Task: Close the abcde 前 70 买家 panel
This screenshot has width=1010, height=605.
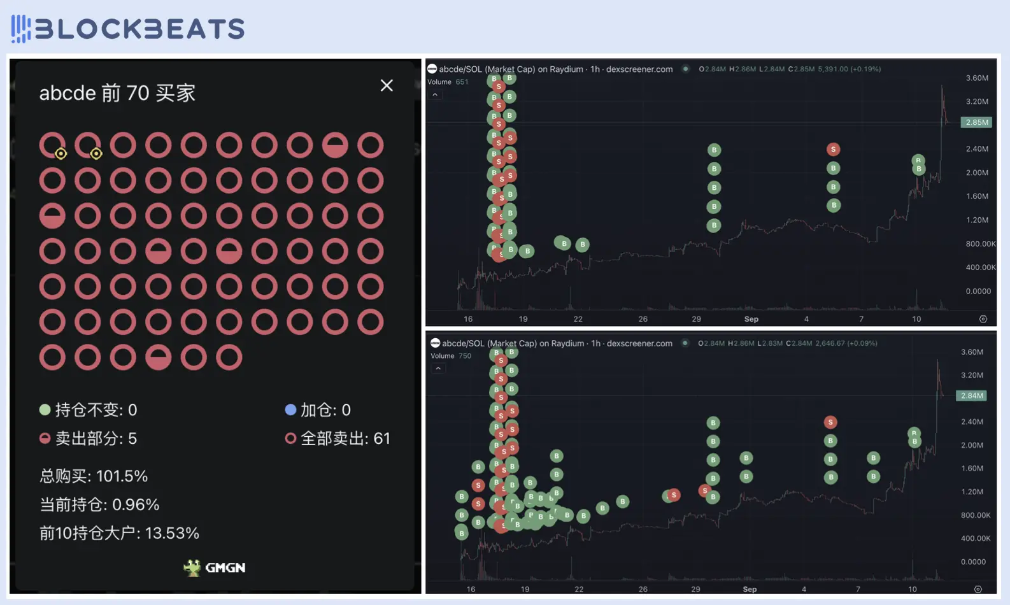Action: pos(387,85)
